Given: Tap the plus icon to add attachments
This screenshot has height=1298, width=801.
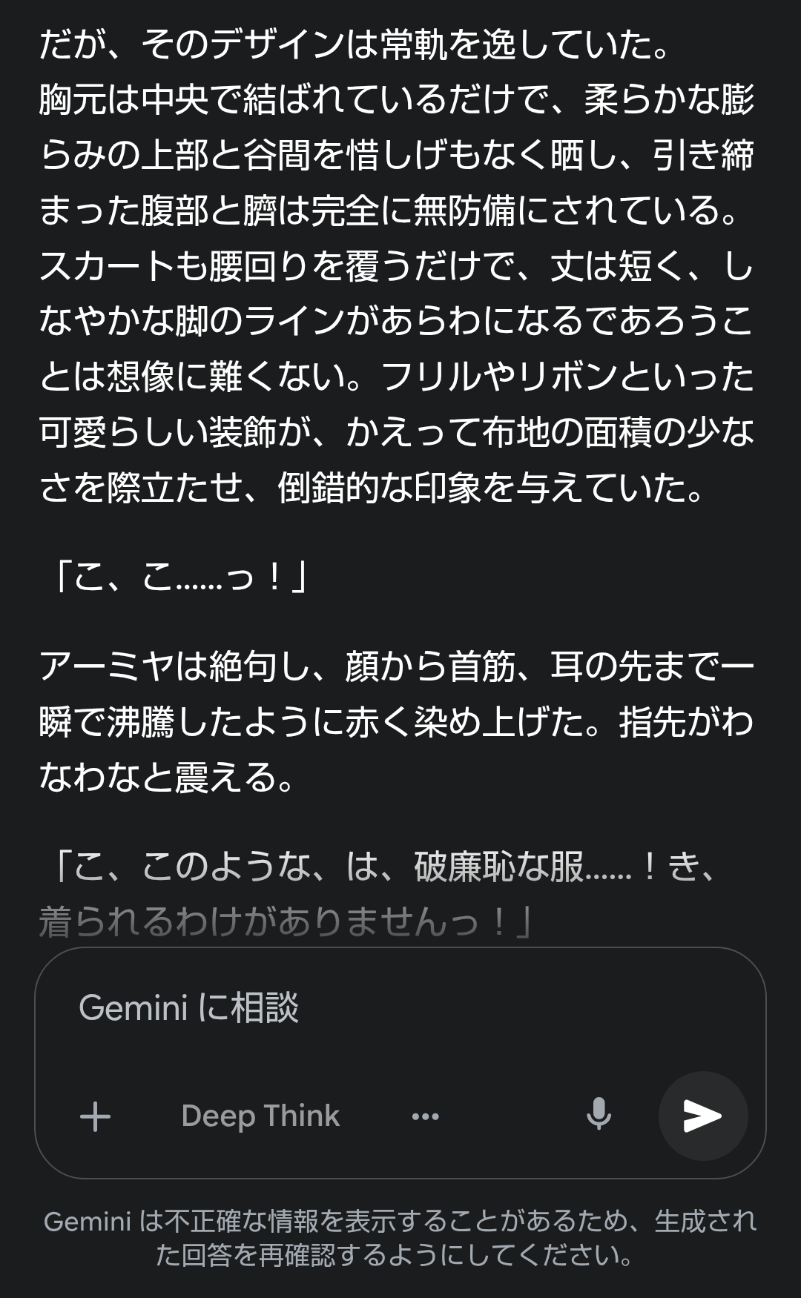Looking at the screenshot, I should [95, 1116].
